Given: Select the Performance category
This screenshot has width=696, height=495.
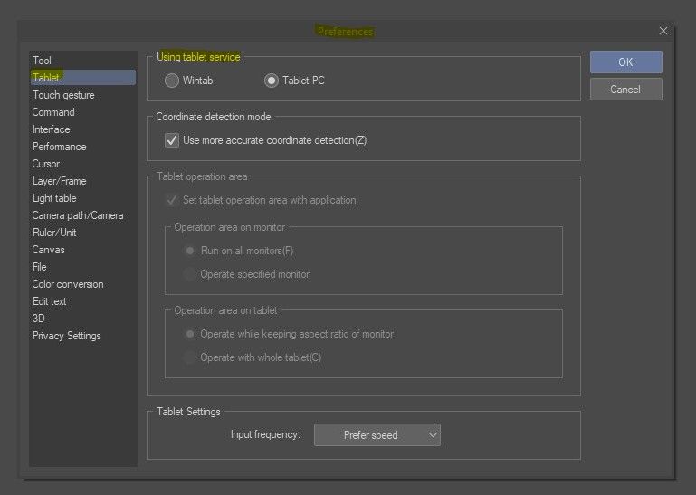Looking at the screenshot, I should 60,147.
